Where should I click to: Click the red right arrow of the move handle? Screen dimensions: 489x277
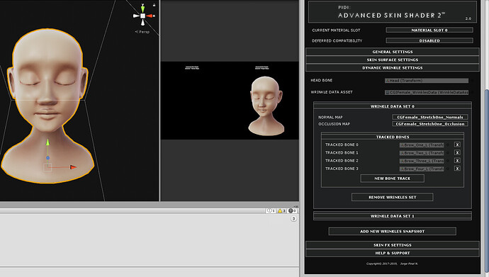coord(73,167)
